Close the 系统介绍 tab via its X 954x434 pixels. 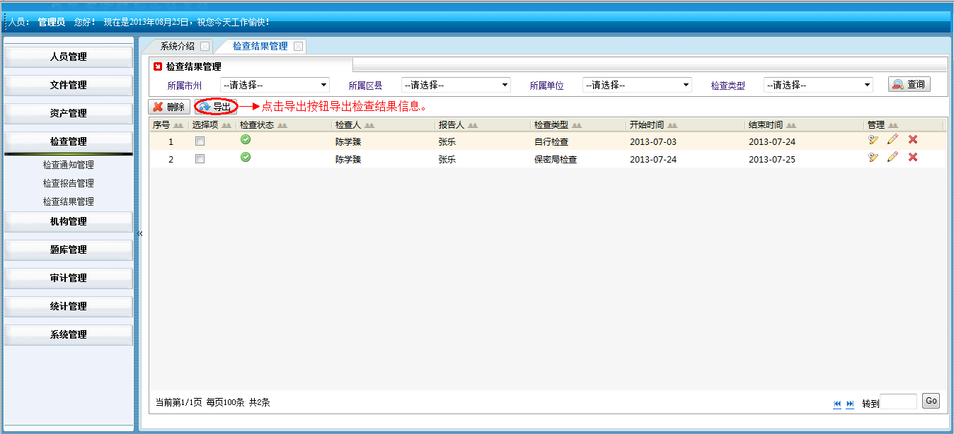tap(205, 47)
